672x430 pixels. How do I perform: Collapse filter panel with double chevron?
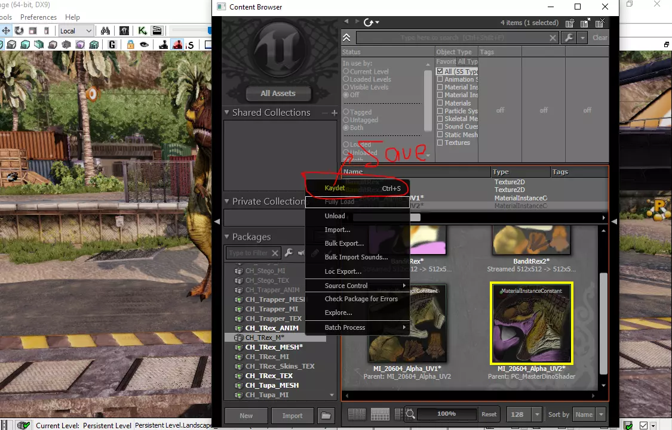[x=346, y=38]
